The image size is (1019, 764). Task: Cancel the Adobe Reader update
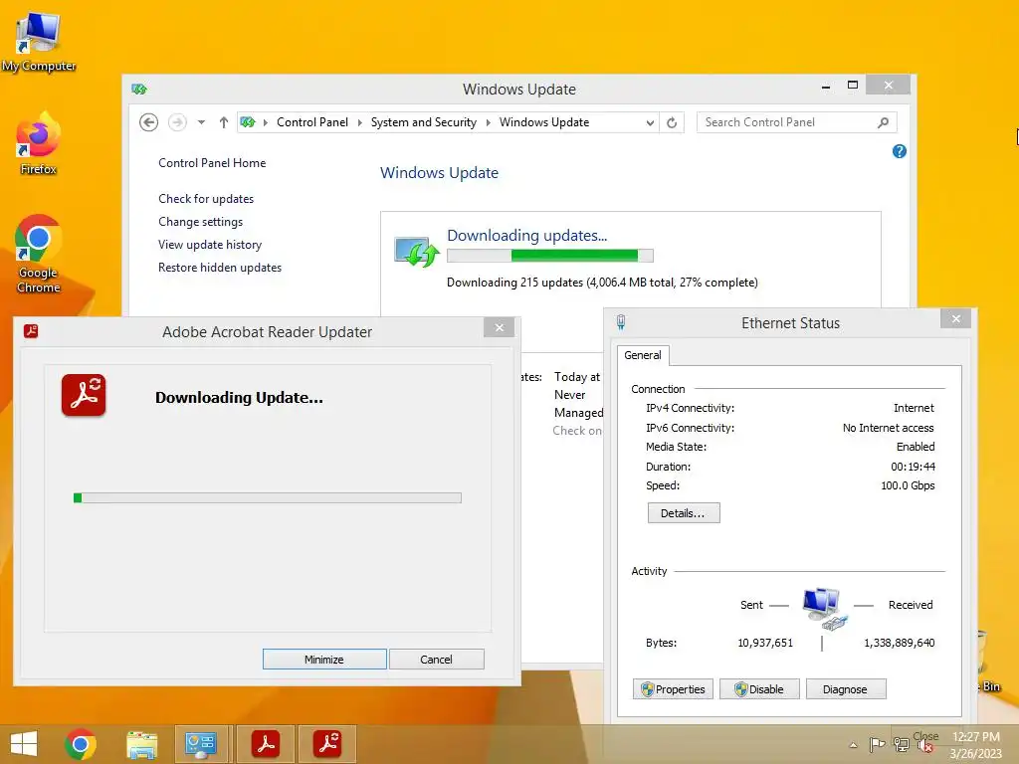(436, 659)
